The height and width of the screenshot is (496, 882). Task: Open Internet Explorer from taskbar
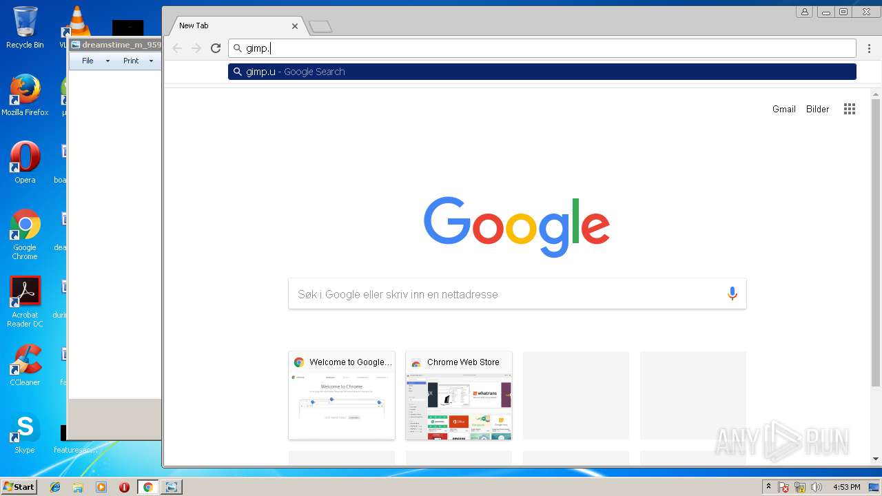(x=55, y=487)
